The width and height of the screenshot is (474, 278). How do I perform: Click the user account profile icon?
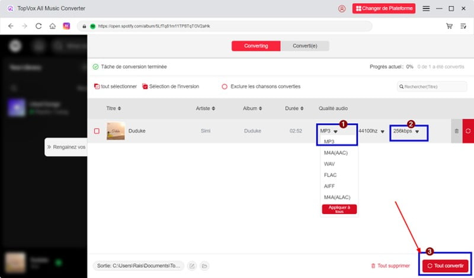[342, 8]
